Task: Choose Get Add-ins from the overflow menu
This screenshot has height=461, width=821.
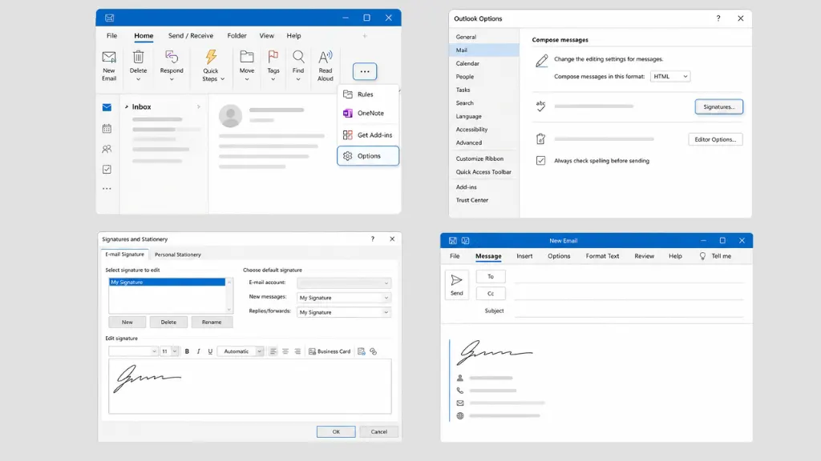Action: pos(368,135)
